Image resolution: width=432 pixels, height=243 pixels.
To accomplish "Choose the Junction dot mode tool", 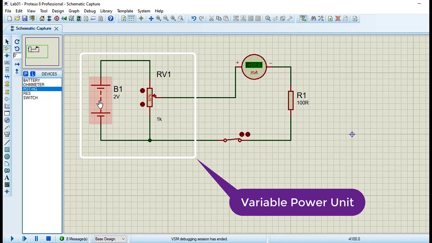I will point(7,56).
